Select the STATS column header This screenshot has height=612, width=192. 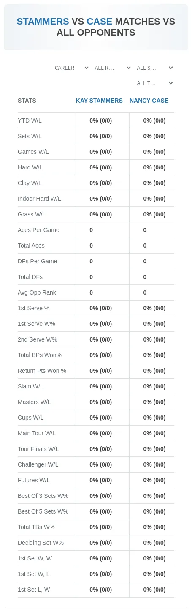click(x=27, y=101)
